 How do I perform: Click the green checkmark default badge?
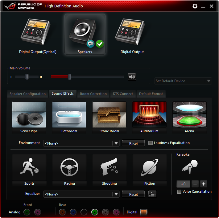point(100,44)
